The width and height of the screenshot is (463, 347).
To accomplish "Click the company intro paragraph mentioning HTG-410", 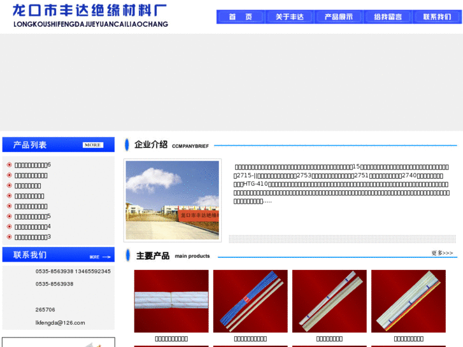I will point(341,184).
